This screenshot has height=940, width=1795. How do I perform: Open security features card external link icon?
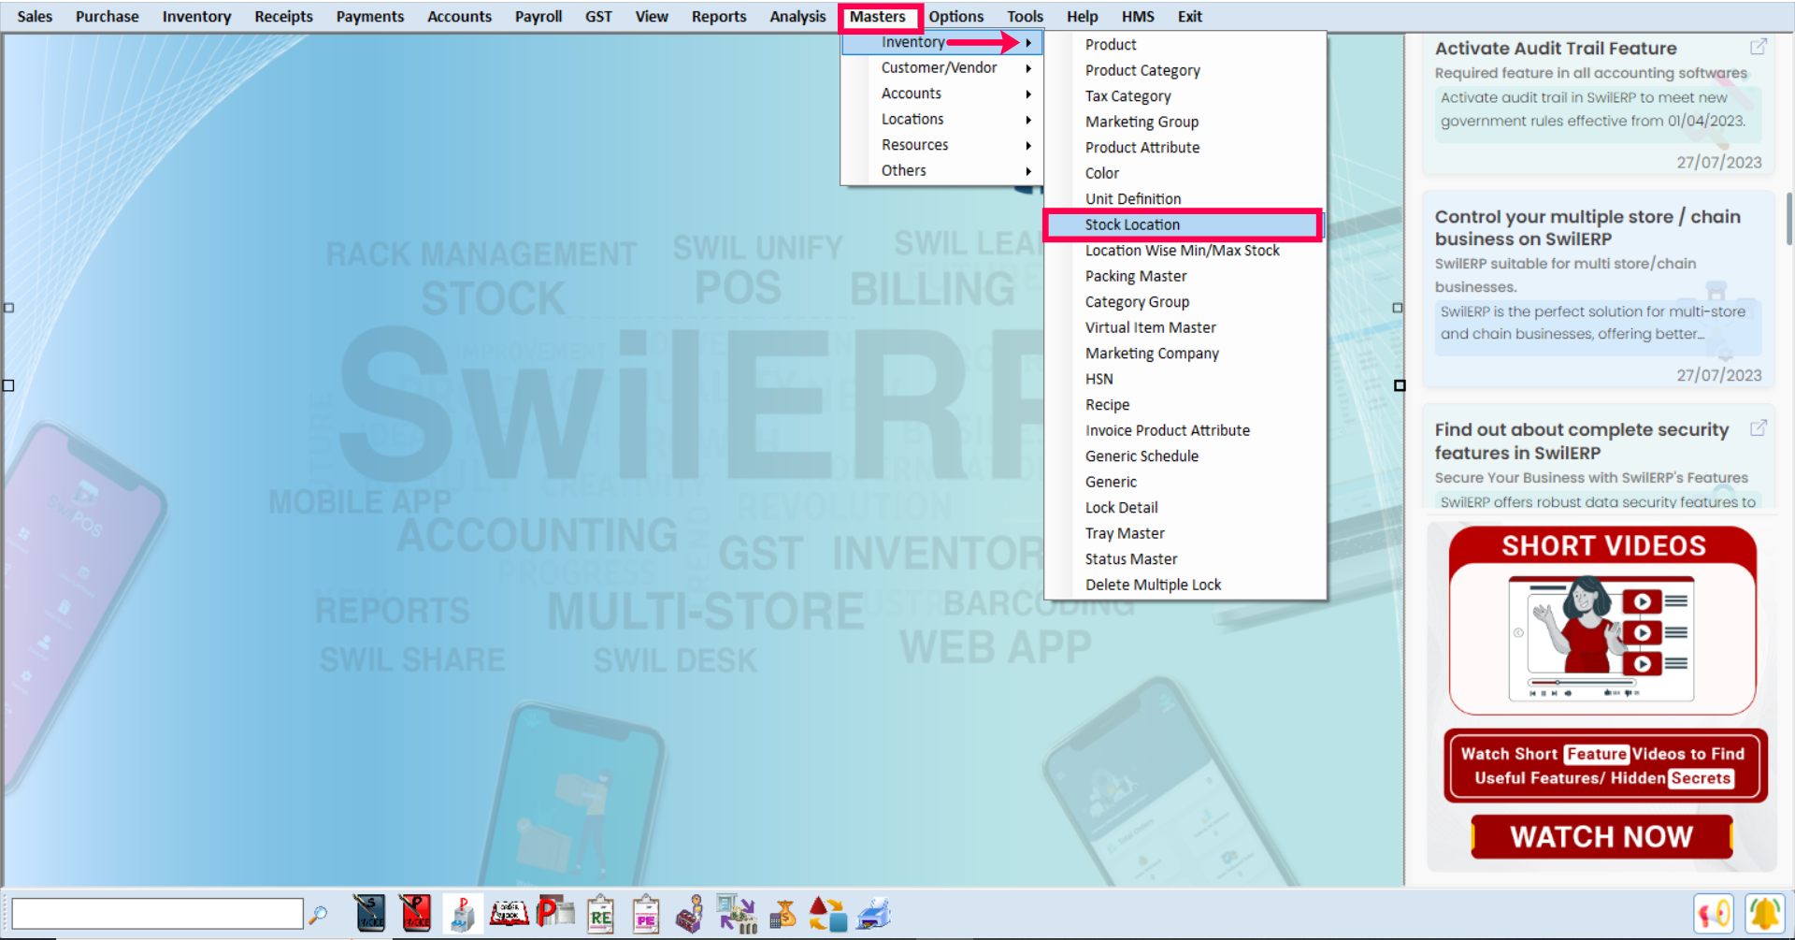coord(1759,428)
